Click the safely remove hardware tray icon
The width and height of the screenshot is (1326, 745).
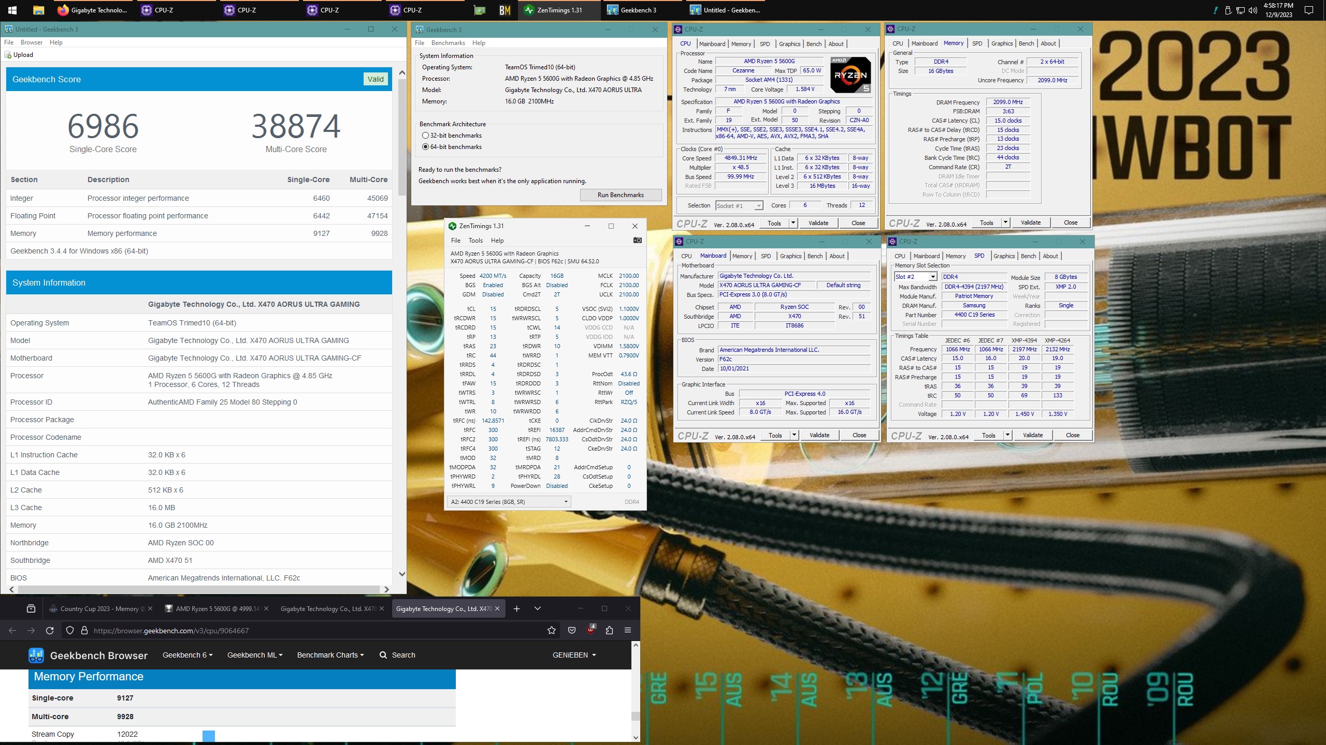(x=1228, y=10)
